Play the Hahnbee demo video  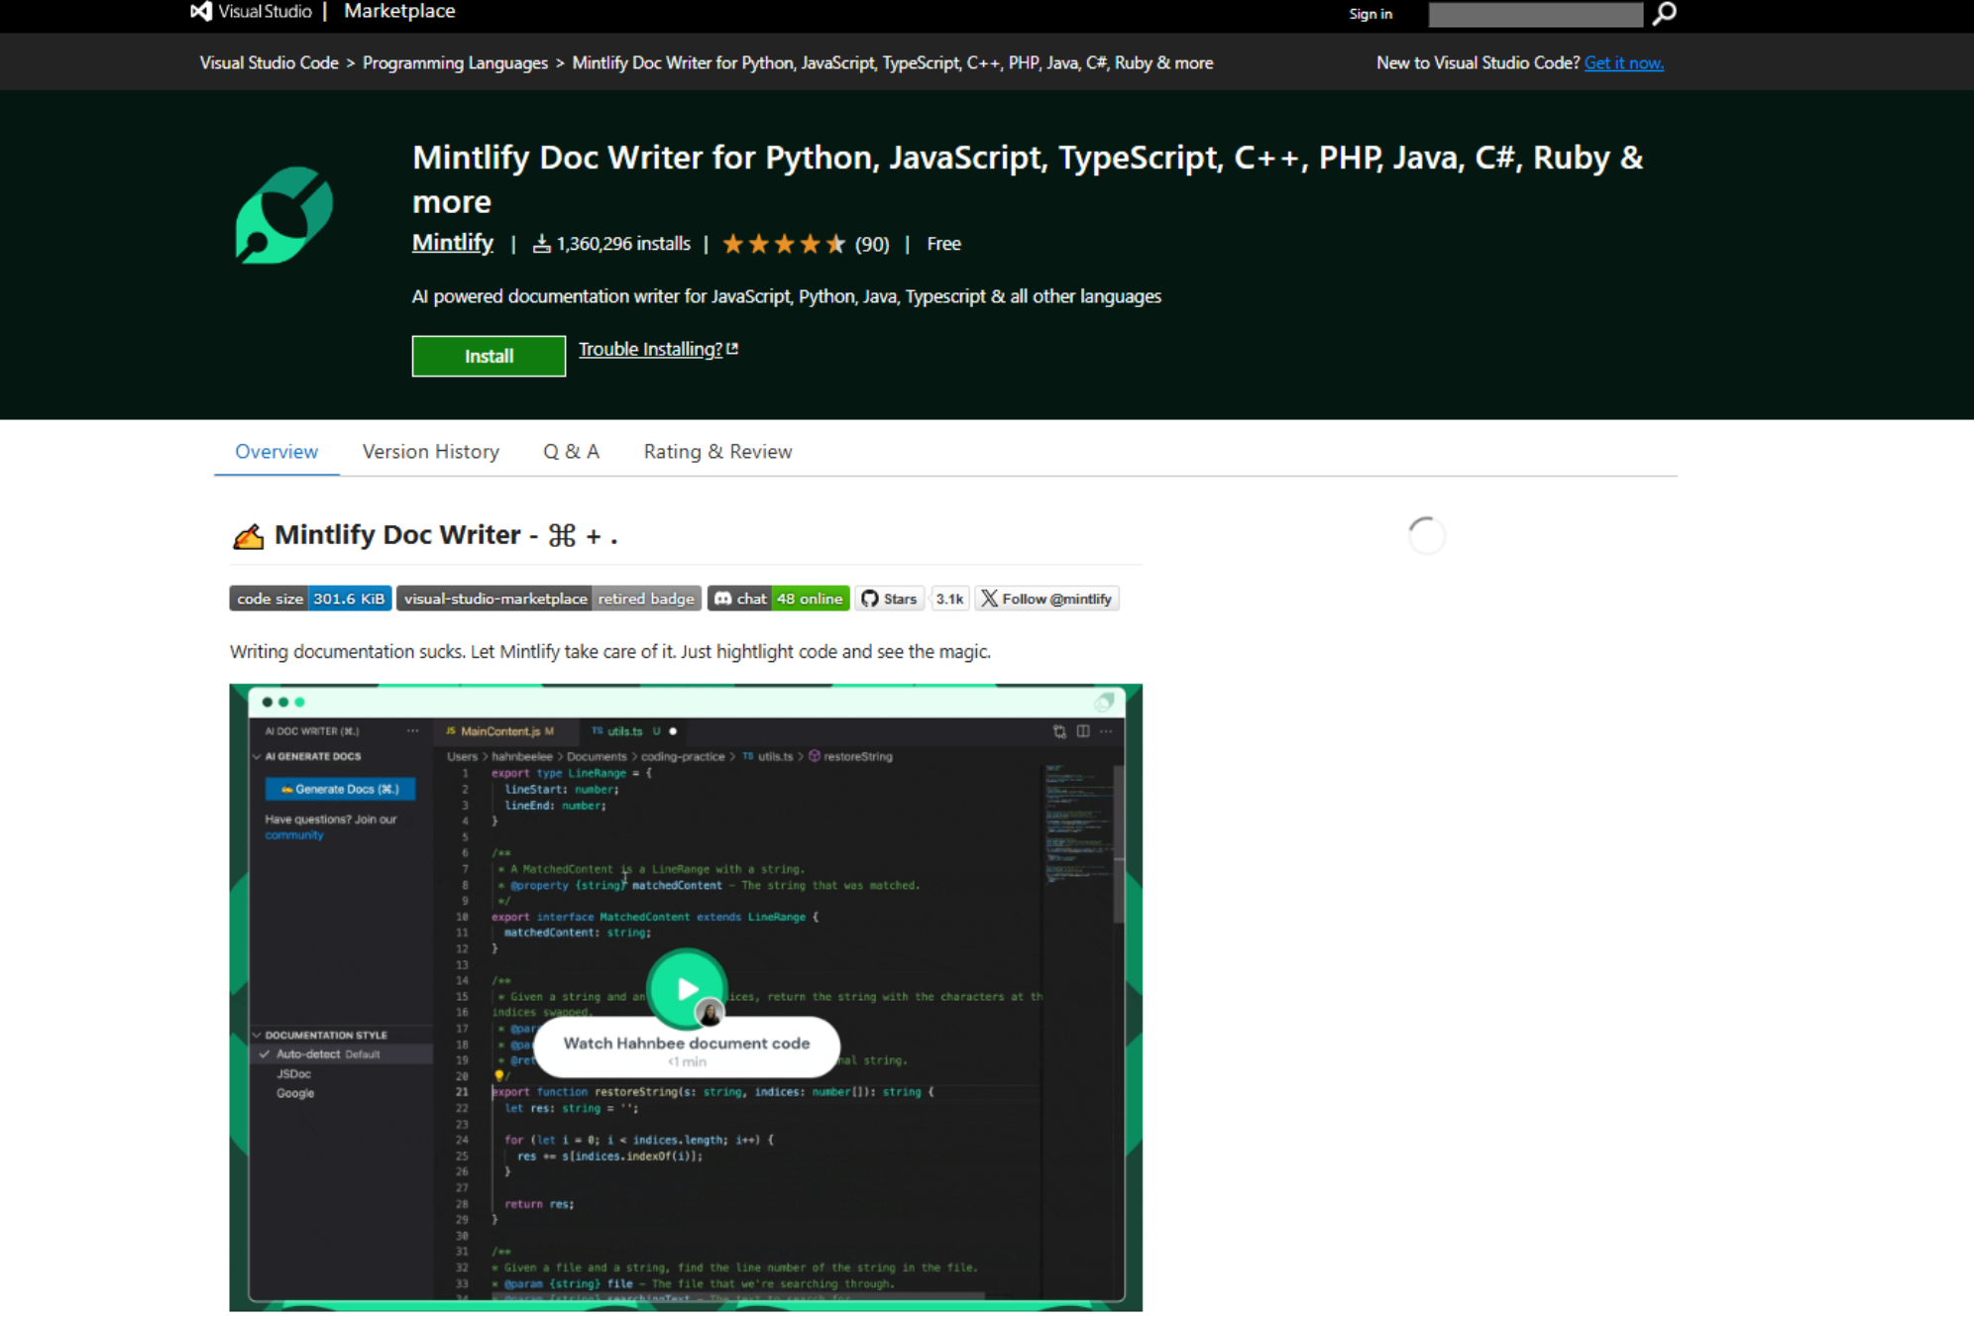[687, 988]
